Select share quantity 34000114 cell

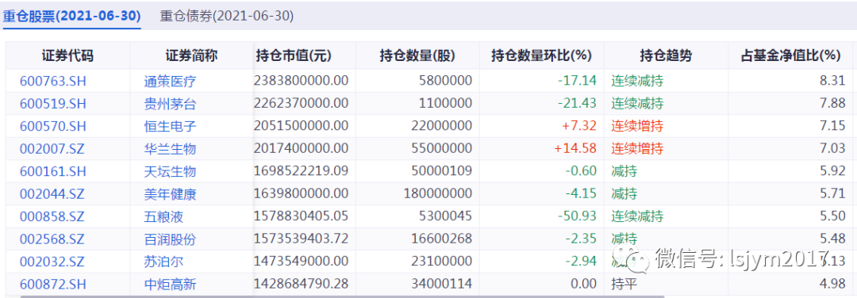tap(442, 284)
